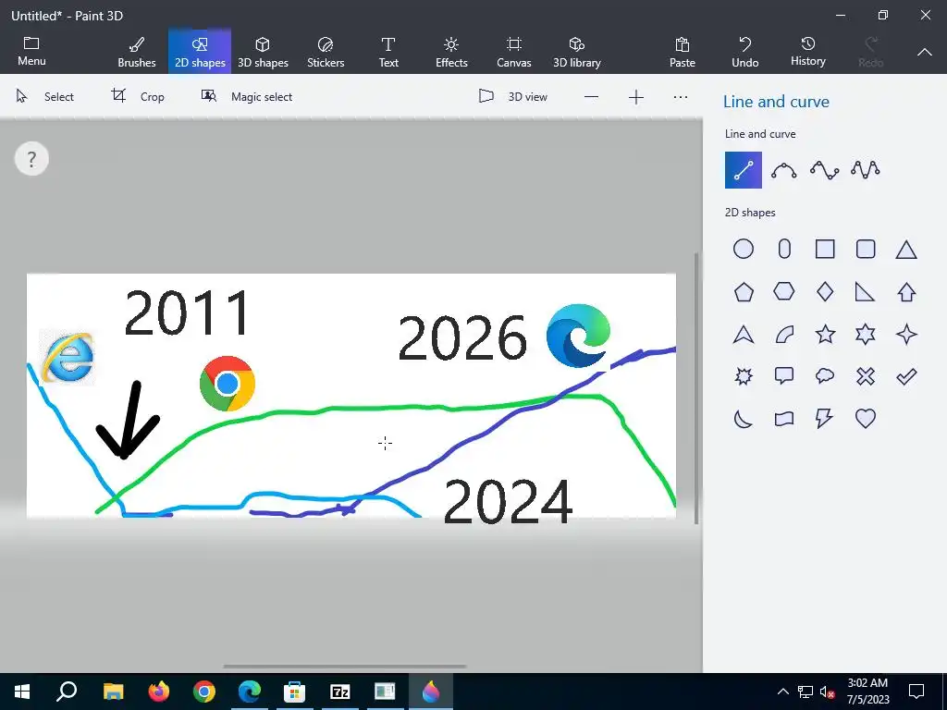The width and height of the screenshot is (947, 710).
Task: Open the 3D library
Action: pyautogui.click(x=577, y=51)
